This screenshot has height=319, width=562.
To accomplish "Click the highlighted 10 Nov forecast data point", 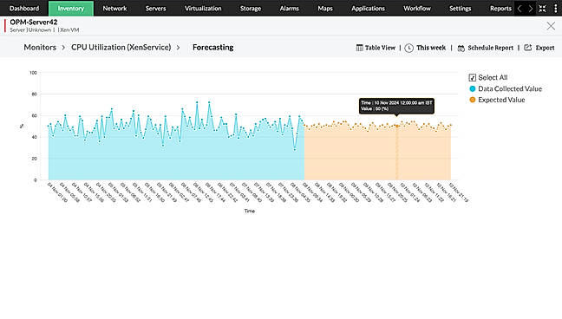I will pos(396,127).
